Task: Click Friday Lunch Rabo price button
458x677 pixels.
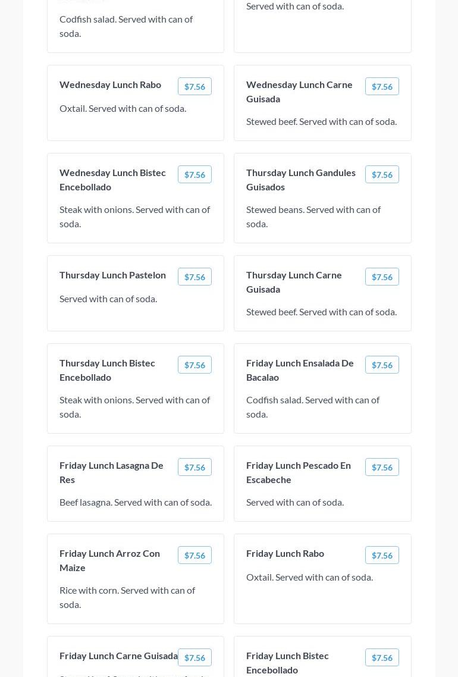Action: pos(382,556)
